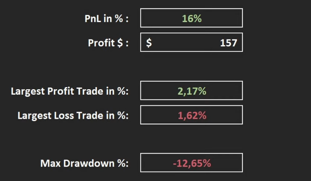
Task: Click the red -12,65% figure
Action: [x=192, y=163]
